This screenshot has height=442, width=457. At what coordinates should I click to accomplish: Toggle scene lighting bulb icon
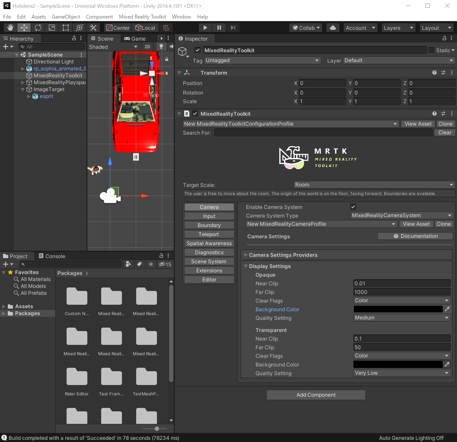(161, 47)
